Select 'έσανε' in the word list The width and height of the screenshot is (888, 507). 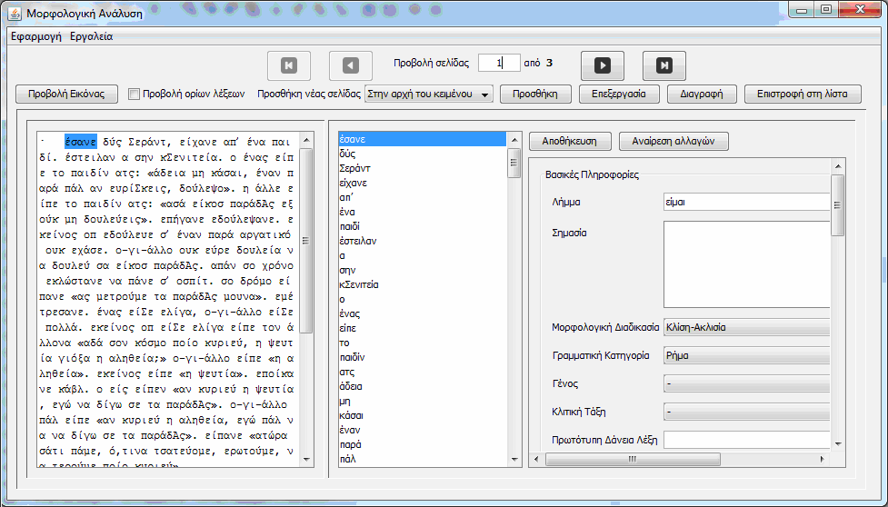point(422,139)
